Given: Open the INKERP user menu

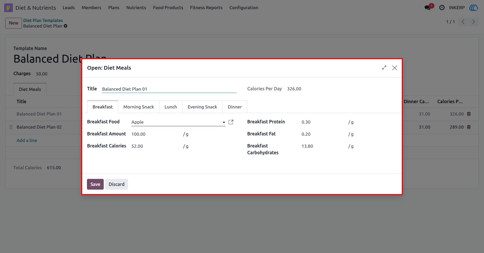Looking at the screenshot, I should coord(457,8).
